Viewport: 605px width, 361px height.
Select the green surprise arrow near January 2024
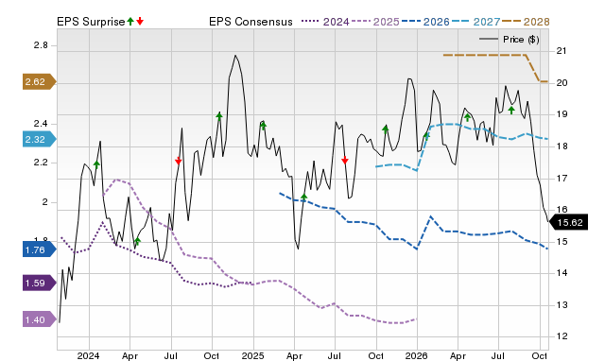96,164
